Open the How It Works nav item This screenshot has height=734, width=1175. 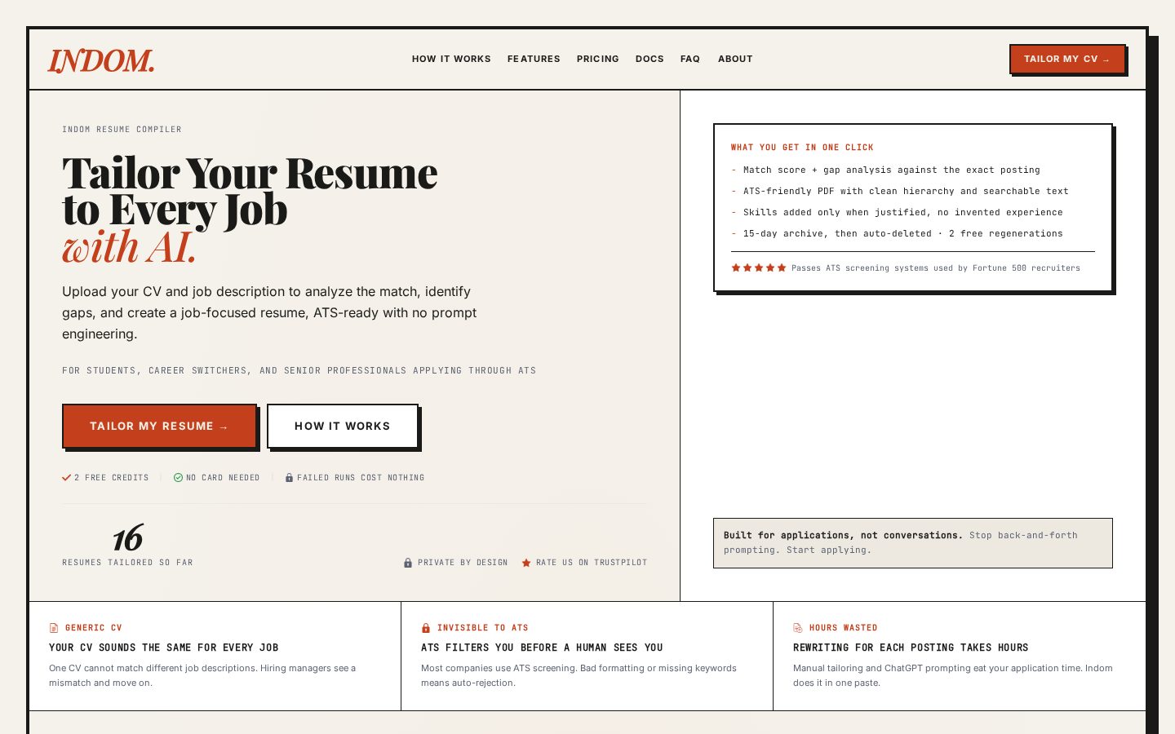[x=451, y=59]
